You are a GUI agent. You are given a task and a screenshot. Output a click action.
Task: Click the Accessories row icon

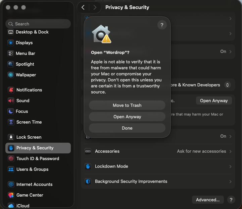coord(88,151)
